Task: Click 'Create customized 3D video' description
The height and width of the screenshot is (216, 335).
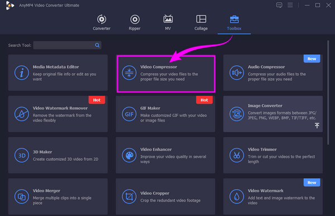Action: [65, 159]
